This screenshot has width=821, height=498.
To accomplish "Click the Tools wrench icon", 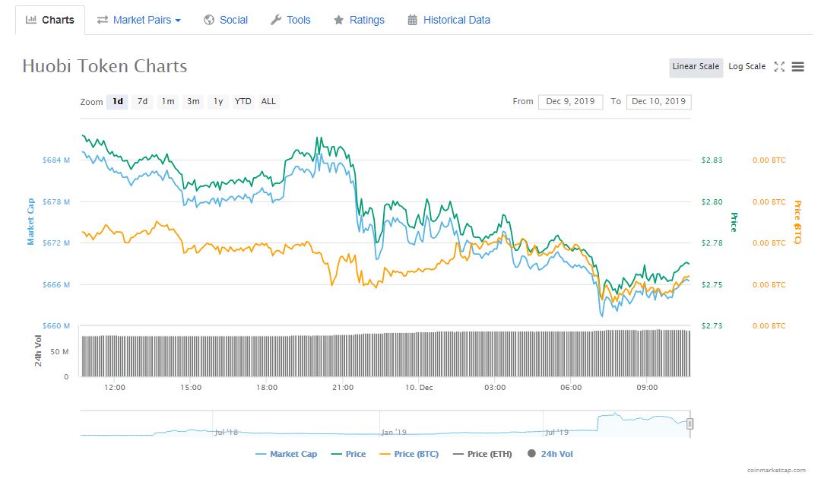I will click(276, 20).
